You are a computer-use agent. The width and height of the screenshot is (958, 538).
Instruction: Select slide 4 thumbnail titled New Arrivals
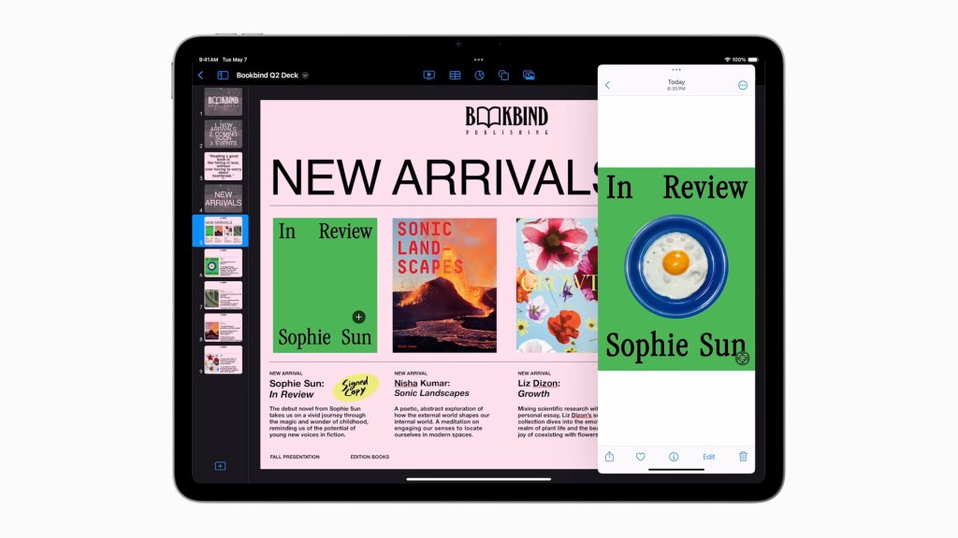pos(224,198)
